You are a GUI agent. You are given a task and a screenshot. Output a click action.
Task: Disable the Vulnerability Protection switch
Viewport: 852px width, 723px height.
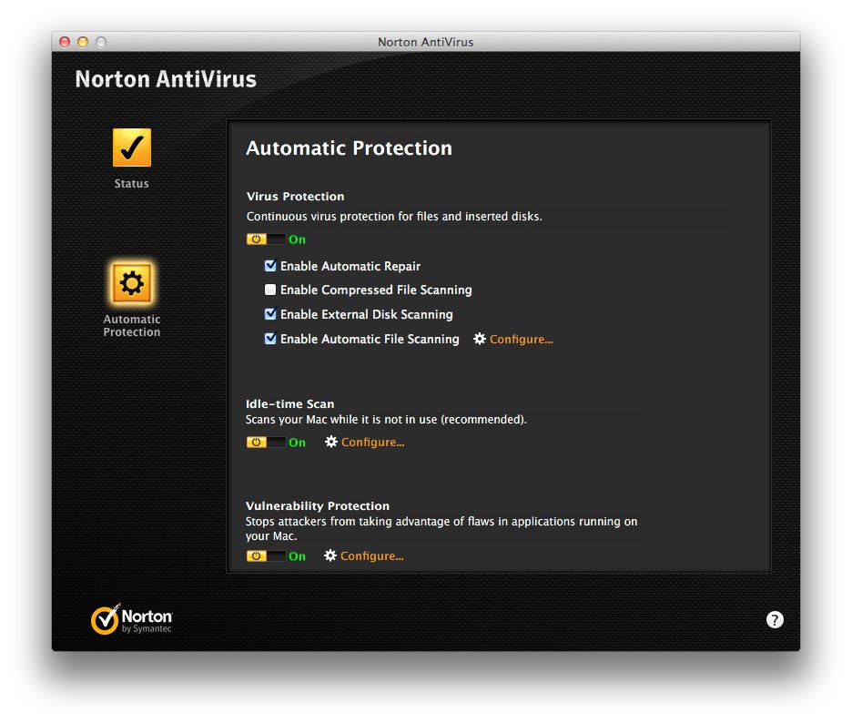point(265,556)
